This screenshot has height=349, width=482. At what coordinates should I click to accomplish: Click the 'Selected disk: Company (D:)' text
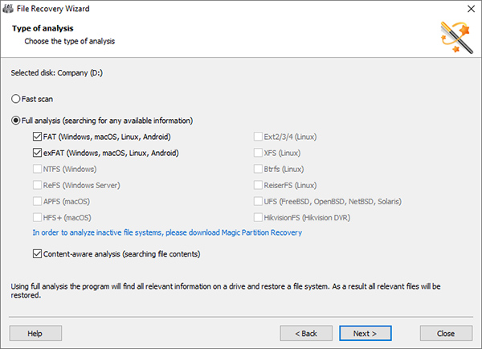click(57, 73)
